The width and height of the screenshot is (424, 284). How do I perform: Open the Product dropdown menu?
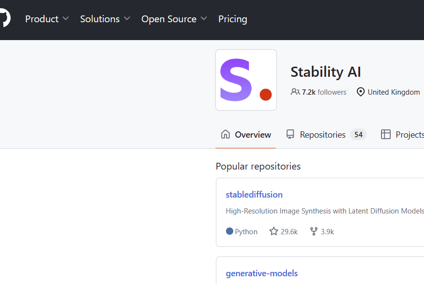pyautogui.click(x=47, y=19)
